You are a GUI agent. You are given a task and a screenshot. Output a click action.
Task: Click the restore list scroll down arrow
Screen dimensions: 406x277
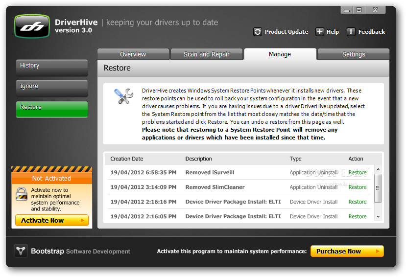[x=378, y=217]
